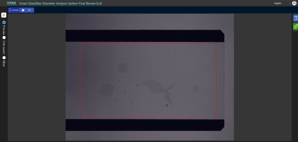Select the green ruler measurement tool
Screen dimensions: 298x142
(x=295, y=27)
